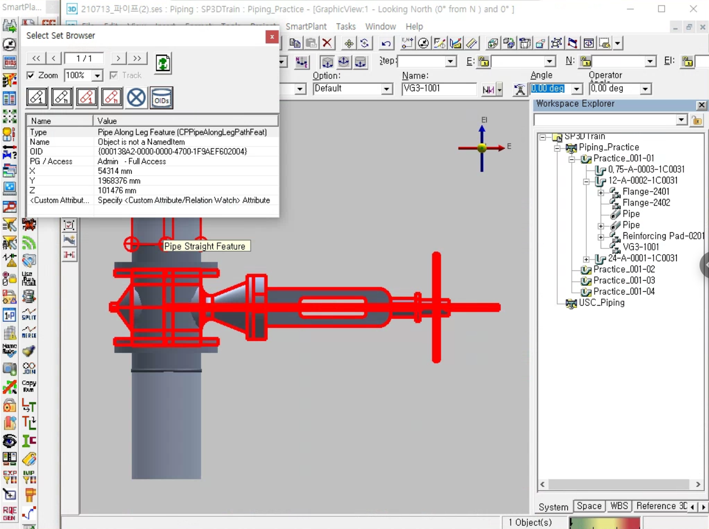Image resolution: width=709 pixels, height=529 pixels.
Task: Click the MERGE tool icon
Action: click(29, 332)
